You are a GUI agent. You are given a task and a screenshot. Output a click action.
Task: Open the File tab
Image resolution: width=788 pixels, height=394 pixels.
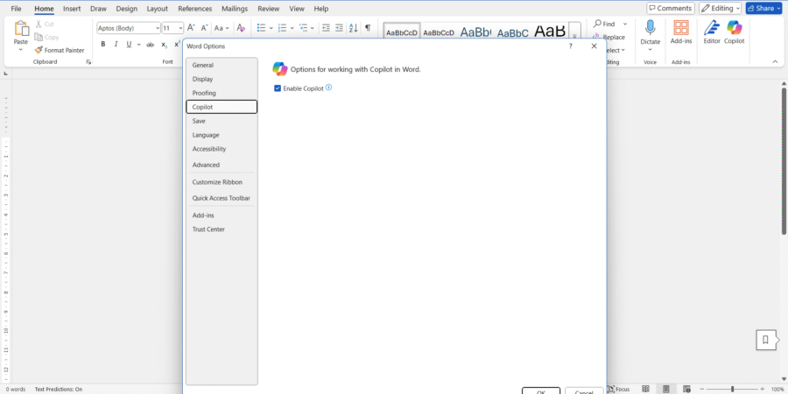point(16,9)
